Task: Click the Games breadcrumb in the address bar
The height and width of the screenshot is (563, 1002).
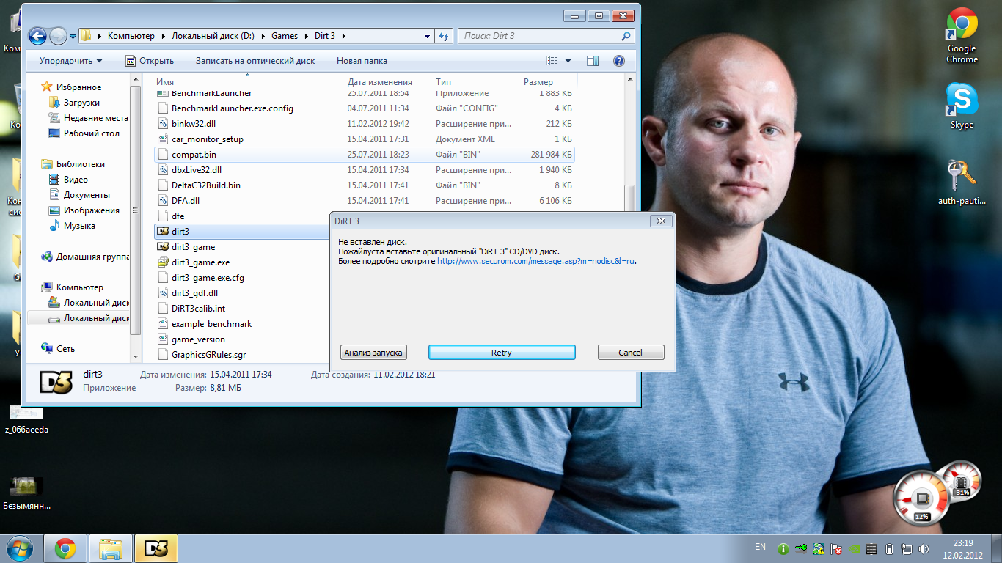Action: 285,36
